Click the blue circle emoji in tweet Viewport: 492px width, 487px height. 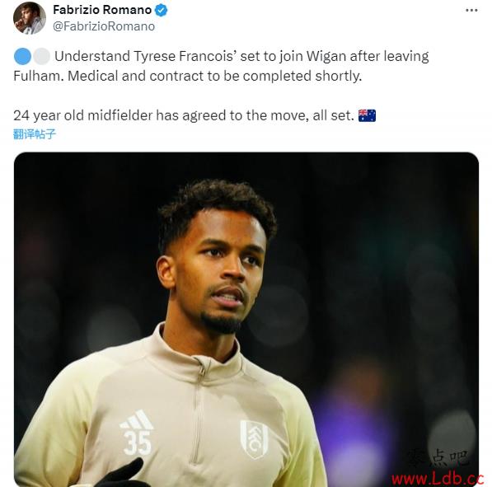[22, 57]
